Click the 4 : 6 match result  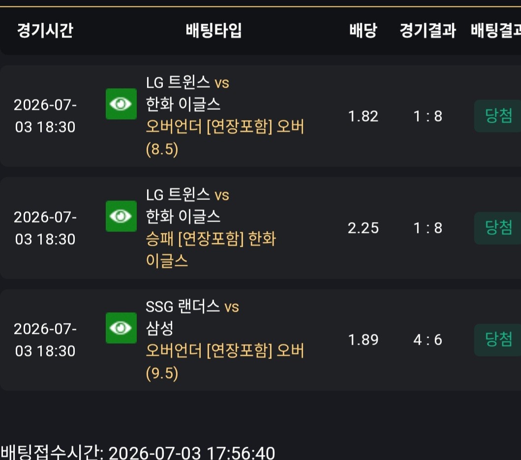tap(428, 340)
